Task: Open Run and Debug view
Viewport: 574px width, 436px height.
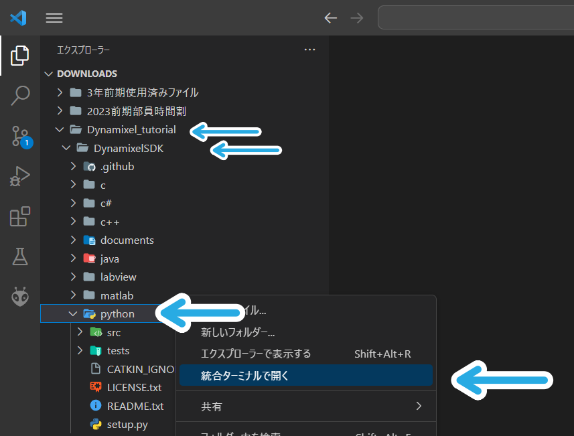Action: click(20, 176)
